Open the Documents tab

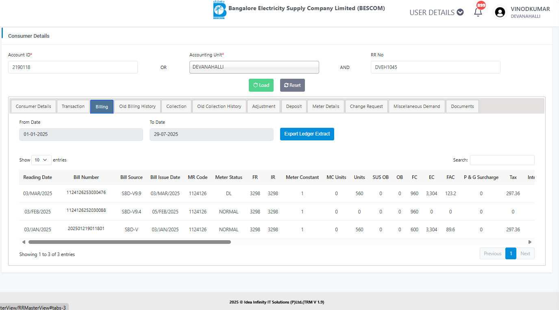[x=462, y=106]
